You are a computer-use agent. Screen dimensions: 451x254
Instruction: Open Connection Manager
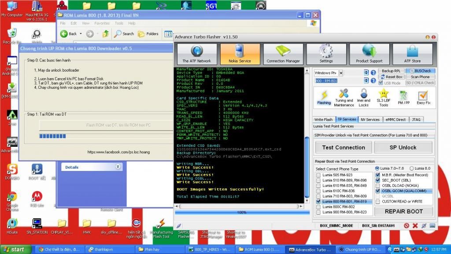283,54
